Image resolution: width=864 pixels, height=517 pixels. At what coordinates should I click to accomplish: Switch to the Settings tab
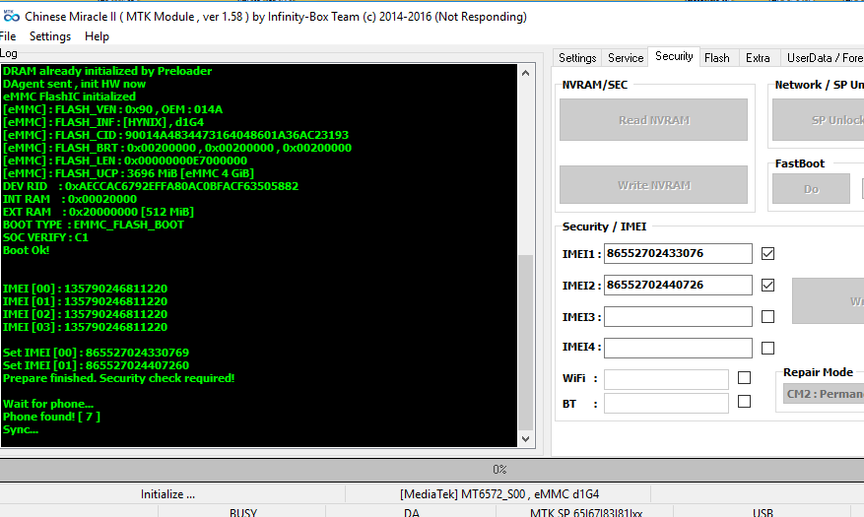(577, 58)
